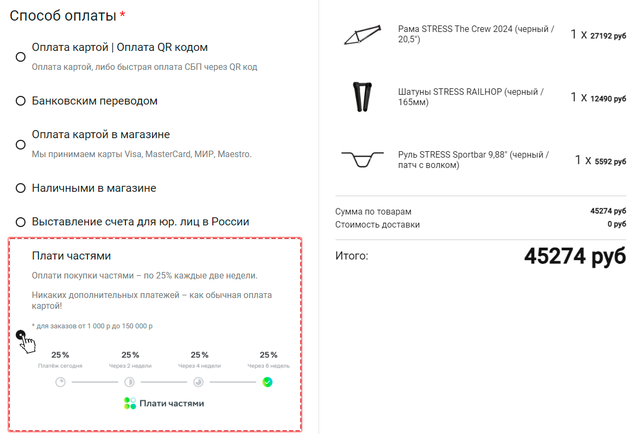This screenshot has height=434, width=640.
Task: Click the Плати частями green logo icon
Action: coord(130,403)
